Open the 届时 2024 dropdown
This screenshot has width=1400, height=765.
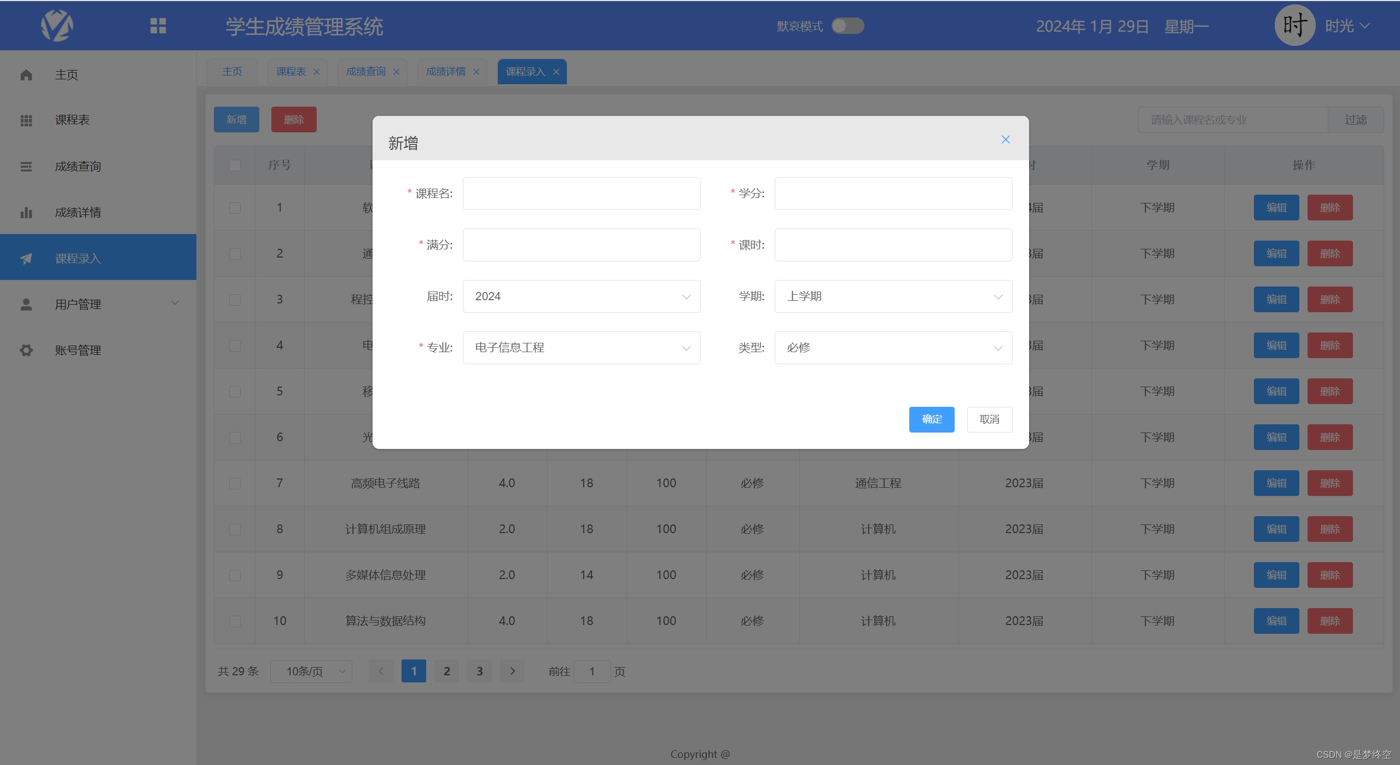tap(580, 296)
